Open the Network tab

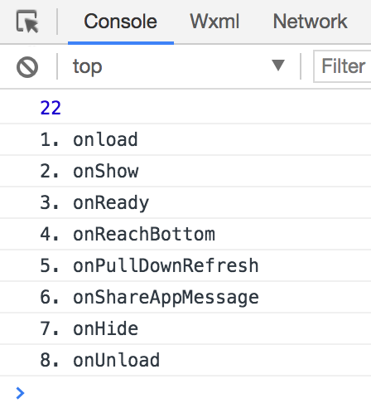click(x=310, y=22)
